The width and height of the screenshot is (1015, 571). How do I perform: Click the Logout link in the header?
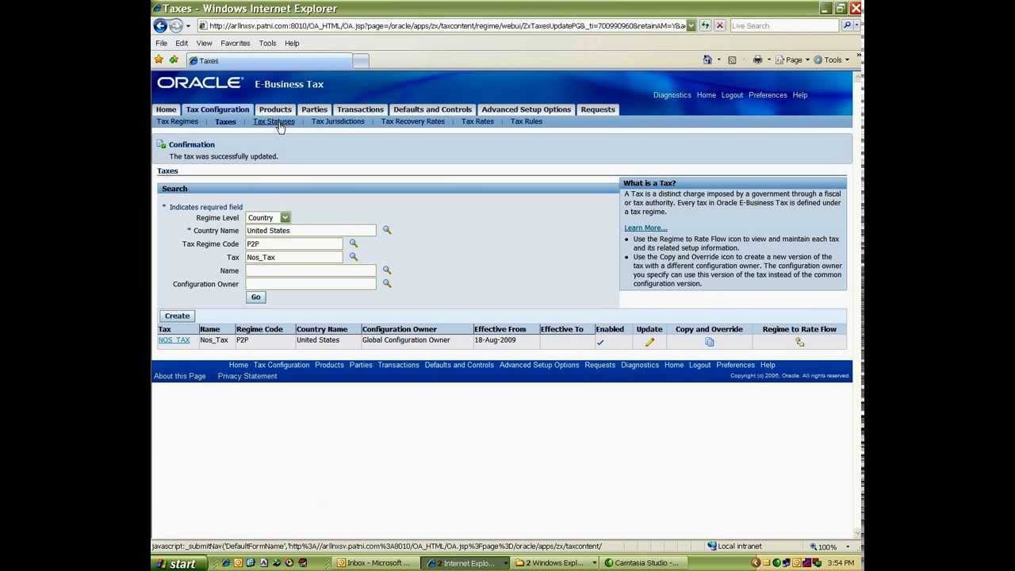click(x=732, y=95)
